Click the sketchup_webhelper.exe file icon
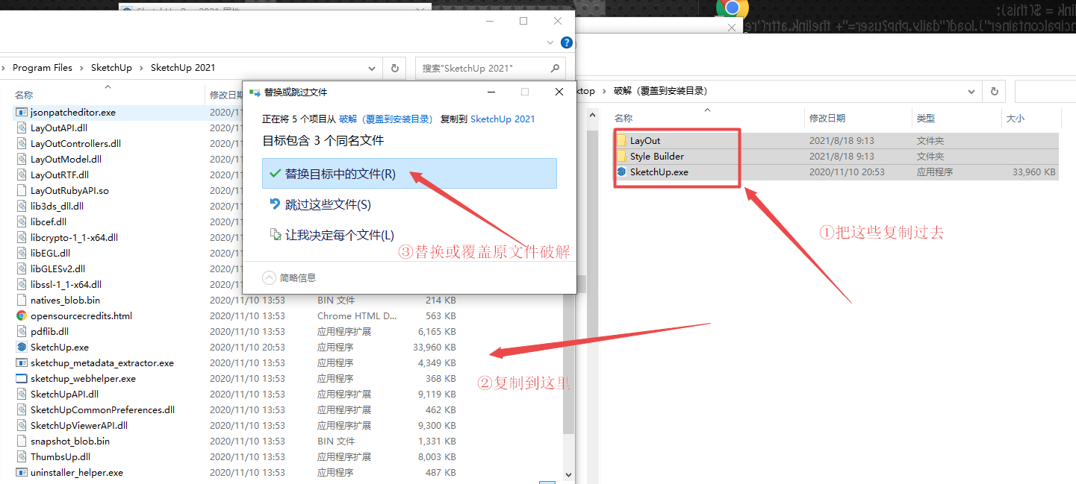Image resolution: width=1076 pixels, height=484 pixels. [22, 378]
